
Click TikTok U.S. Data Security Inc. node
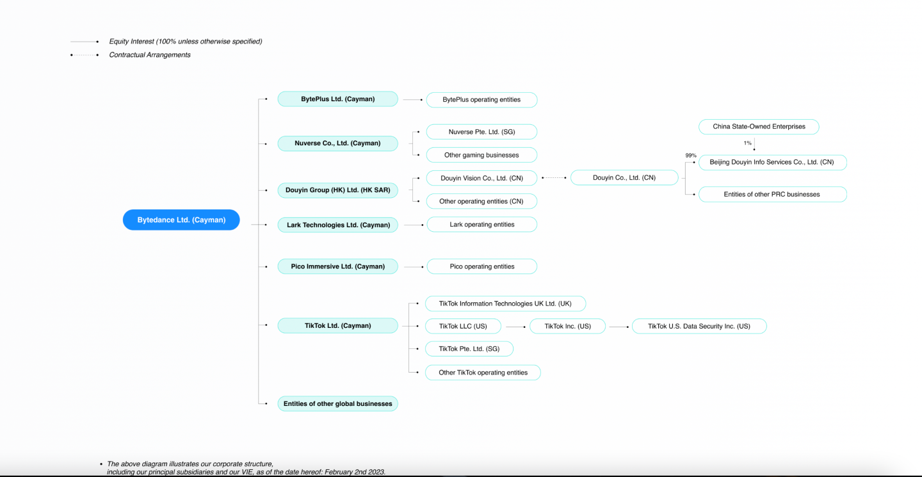click(x=699, y=327)
